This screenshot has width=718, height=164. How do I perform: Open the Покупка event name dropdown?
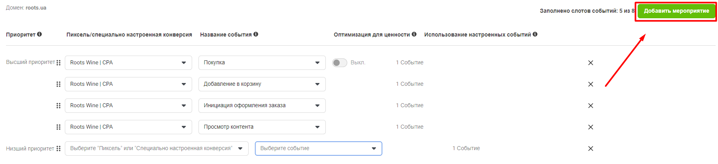click(262, 63)
